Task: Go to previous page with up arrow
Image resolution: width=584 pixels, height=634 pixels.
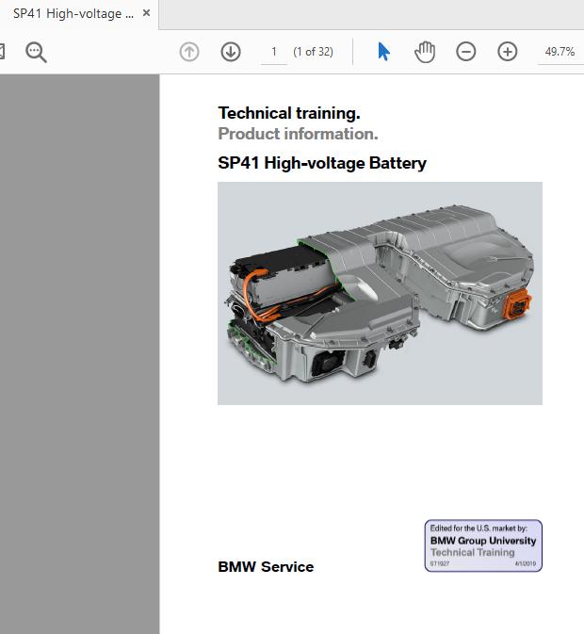Action: pyautogui.click(x=189, y=52)
